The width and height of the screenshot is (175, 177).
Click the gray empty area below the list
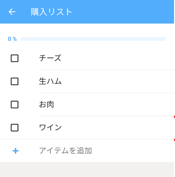87,170
